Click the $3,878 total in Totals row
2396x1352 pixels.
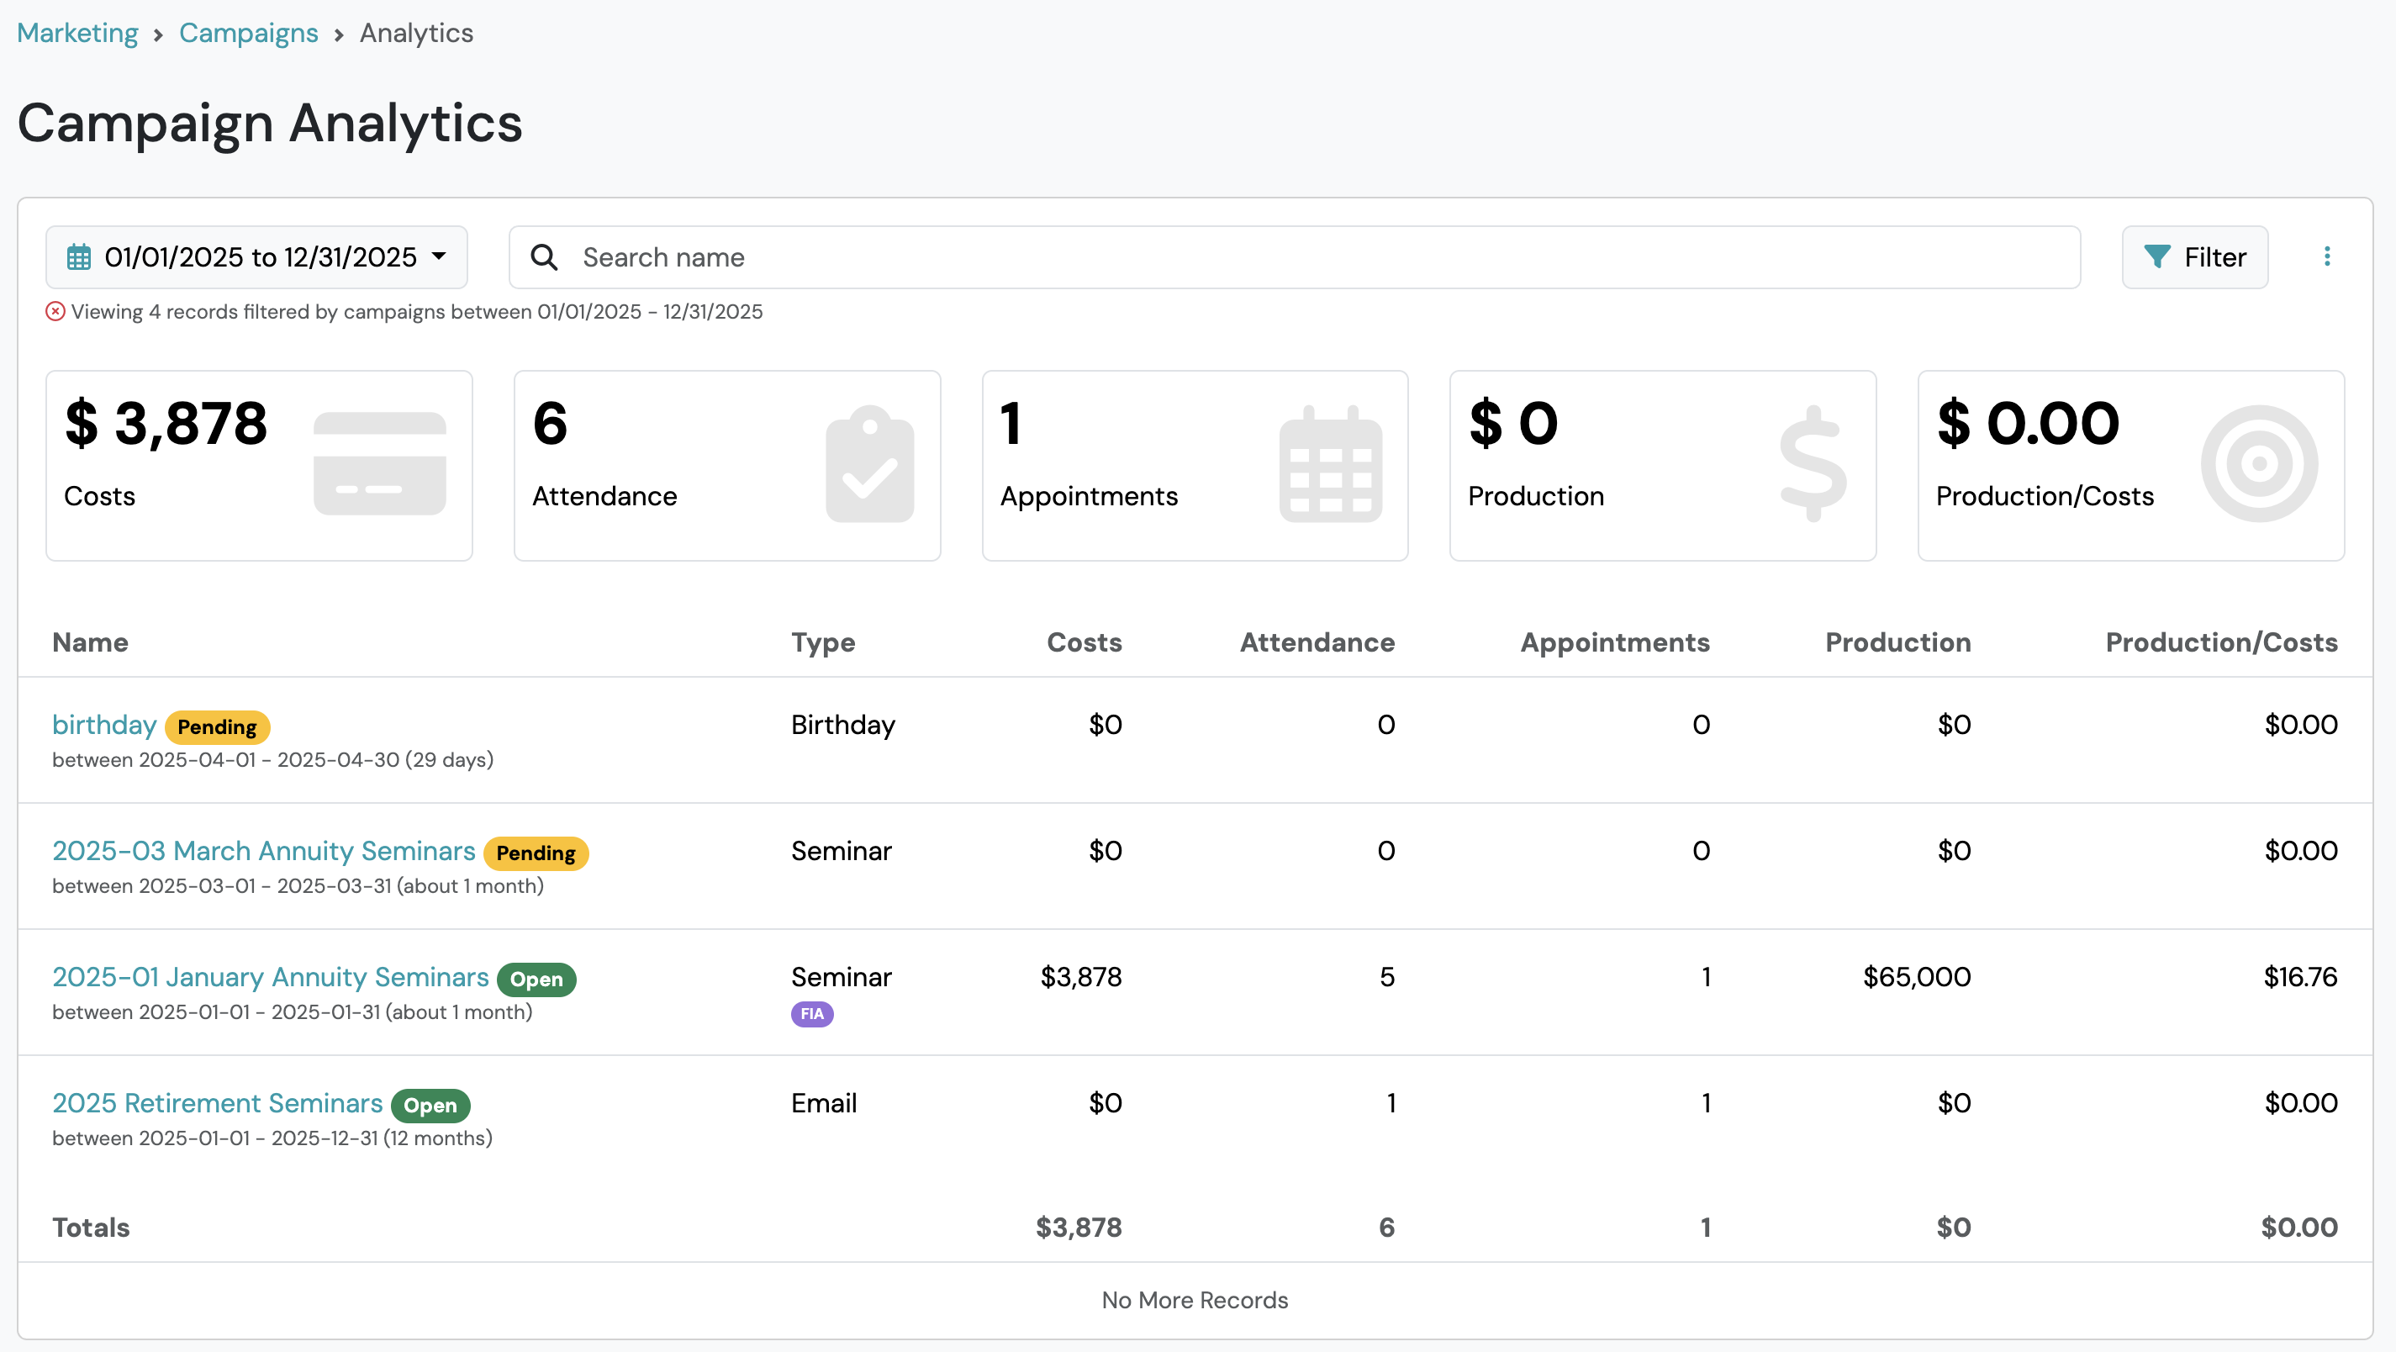tap(1079, 1228)
